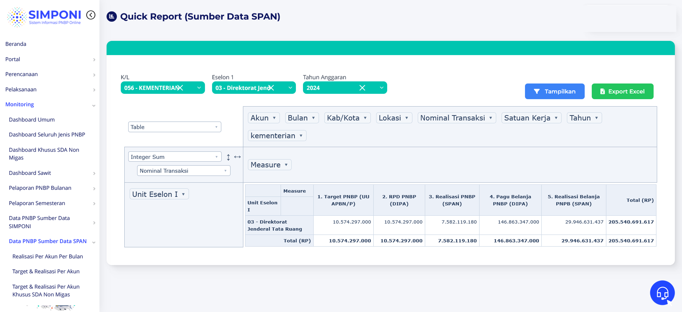This screenshot has width=682, height=312.
Task: Clear the Tahun Anggaran 2024 X icon
Action: coord(362,88)
